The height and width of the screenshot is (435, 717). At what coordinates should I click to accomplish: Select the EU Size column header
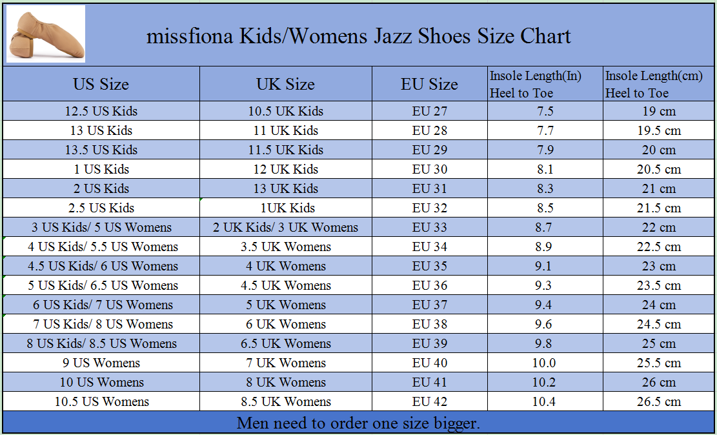(x=429, y=85)
